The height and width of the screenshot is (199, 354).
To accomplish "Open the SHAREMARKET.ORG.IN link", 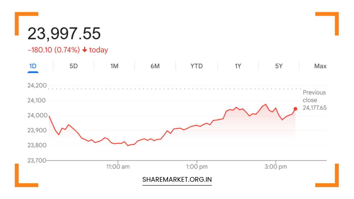I will pos(177,179).
